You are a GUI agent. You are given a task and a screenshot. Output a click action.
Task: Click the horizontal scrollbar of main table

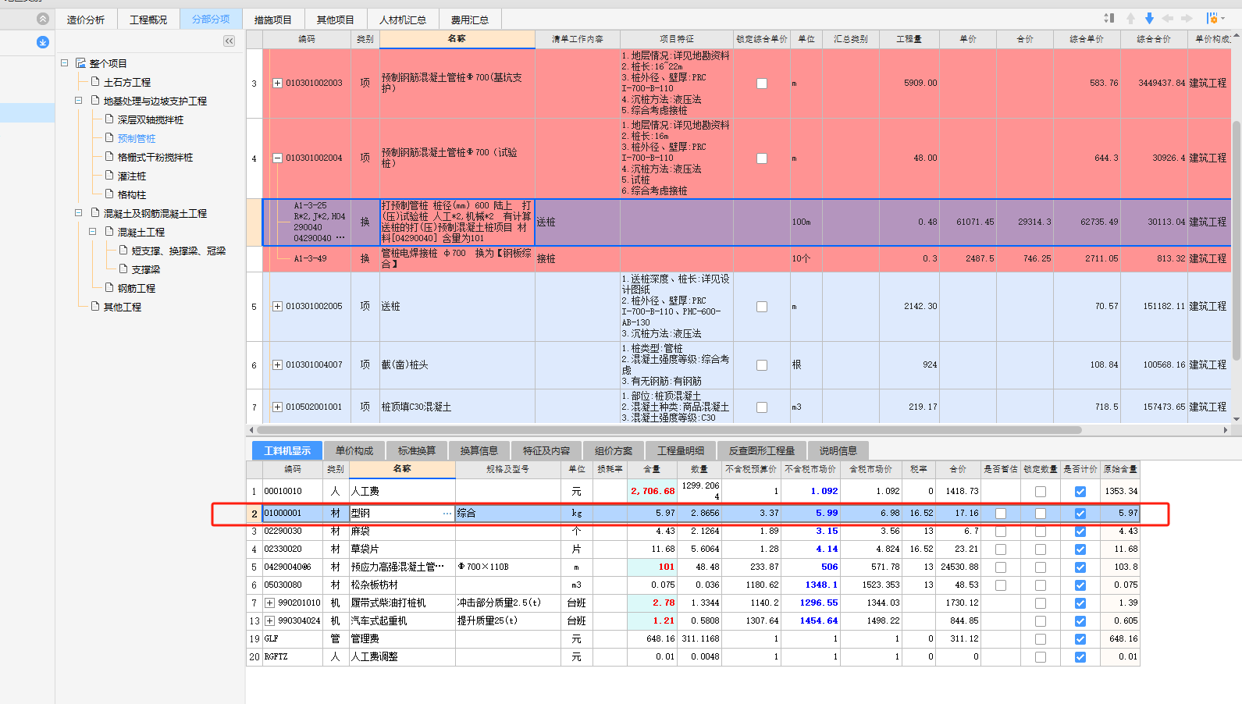[668, 430]
